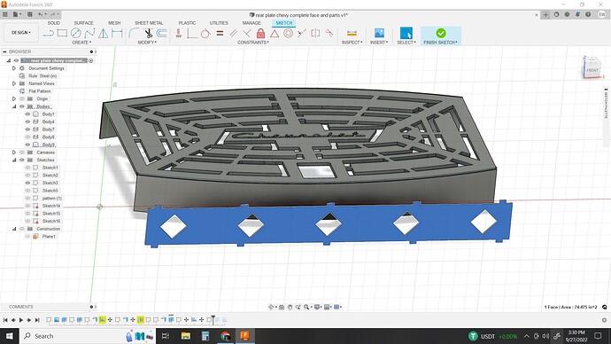Screen dimensions: 611x344
Task: Select the Line sketch tool
Action: [x=49, y=33]
